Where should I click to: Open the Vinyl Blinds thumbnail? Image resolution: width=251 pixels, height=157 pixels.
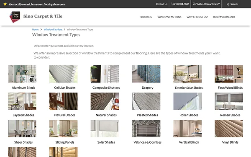pos(229,129)
